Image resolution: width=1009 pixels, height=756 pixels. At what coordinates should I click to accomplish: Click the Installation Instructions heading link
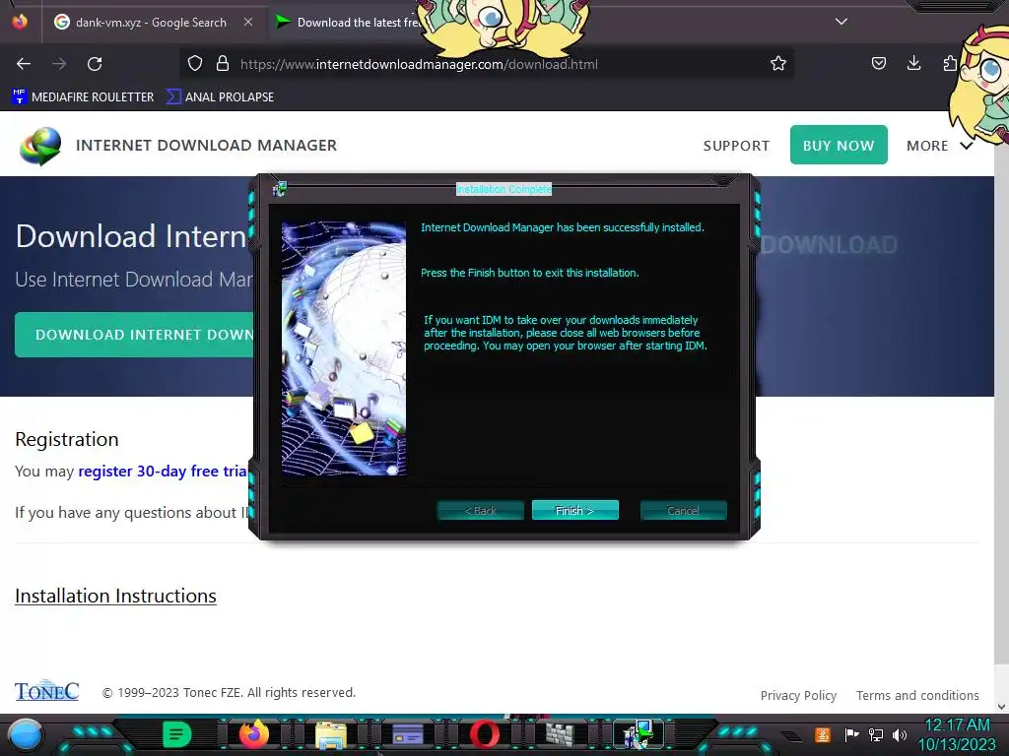(116, 596)
